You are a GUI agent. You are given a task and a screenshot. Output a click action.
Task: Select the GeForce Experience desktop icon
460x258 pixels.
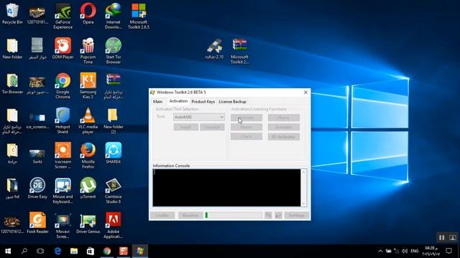(63, 16)
